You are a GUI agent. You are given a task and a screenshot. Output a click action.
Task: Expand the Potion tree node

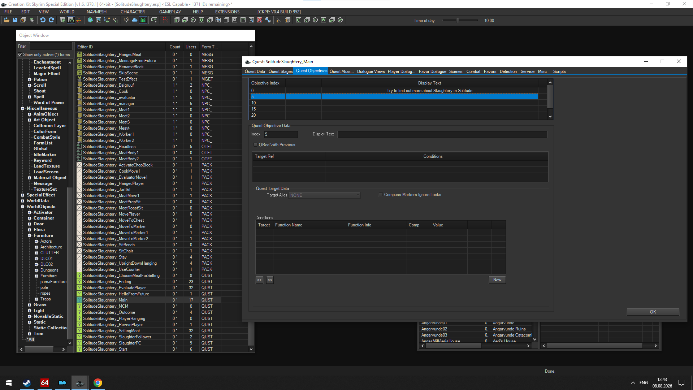(30, 79)
